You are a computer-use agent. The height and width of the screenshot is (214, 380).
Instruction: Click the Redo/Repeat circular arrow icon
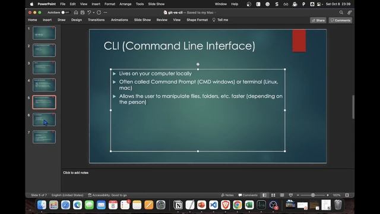pos(99,12)
